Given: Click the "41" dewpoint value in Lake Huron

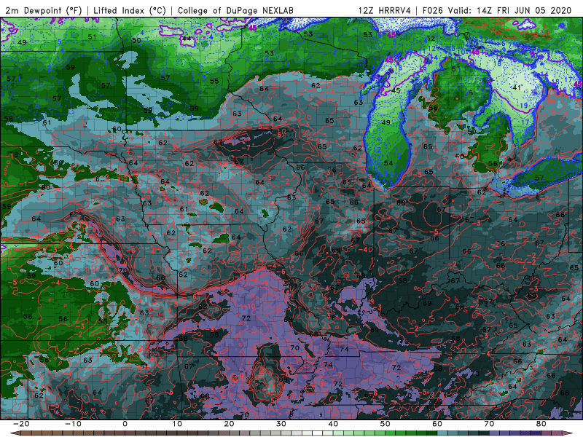Looking at the screenshot, I should [x=517, y=87].
